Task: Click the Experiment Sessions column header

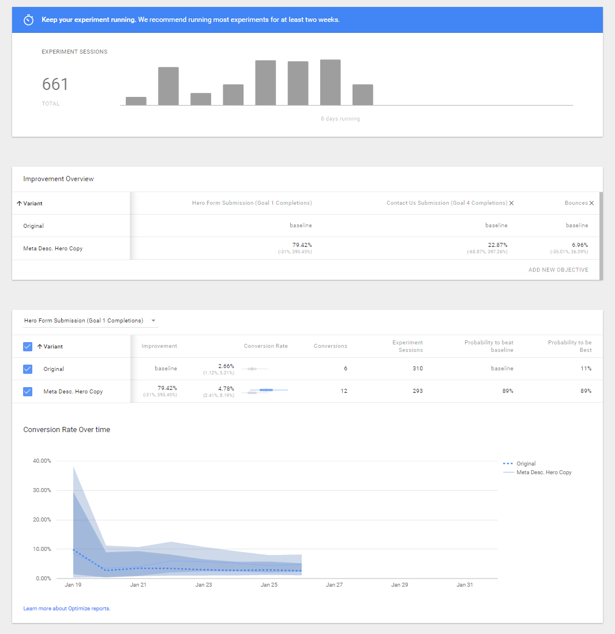Action: [407, 346]
